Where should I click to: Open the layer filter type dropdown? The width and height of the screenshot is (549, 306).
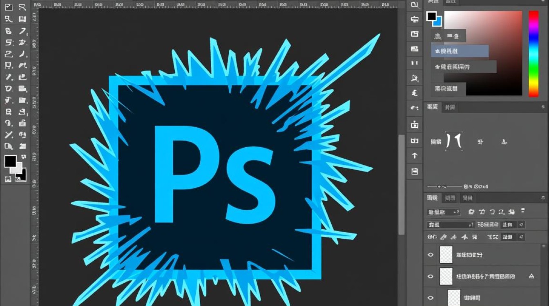pyautogui.click(x=444, y=212)
